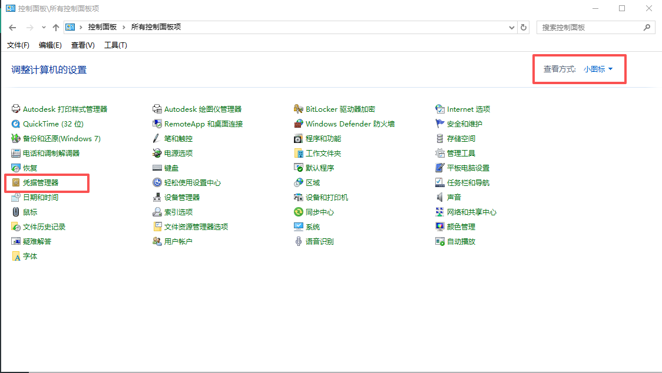Open 工作文件夹 link

point(323,153)
